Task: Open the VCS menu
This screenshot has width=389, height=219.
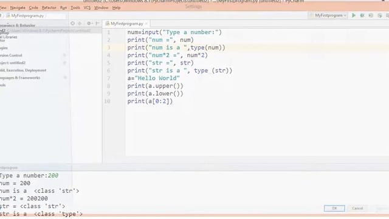Action: click(87, 8)
